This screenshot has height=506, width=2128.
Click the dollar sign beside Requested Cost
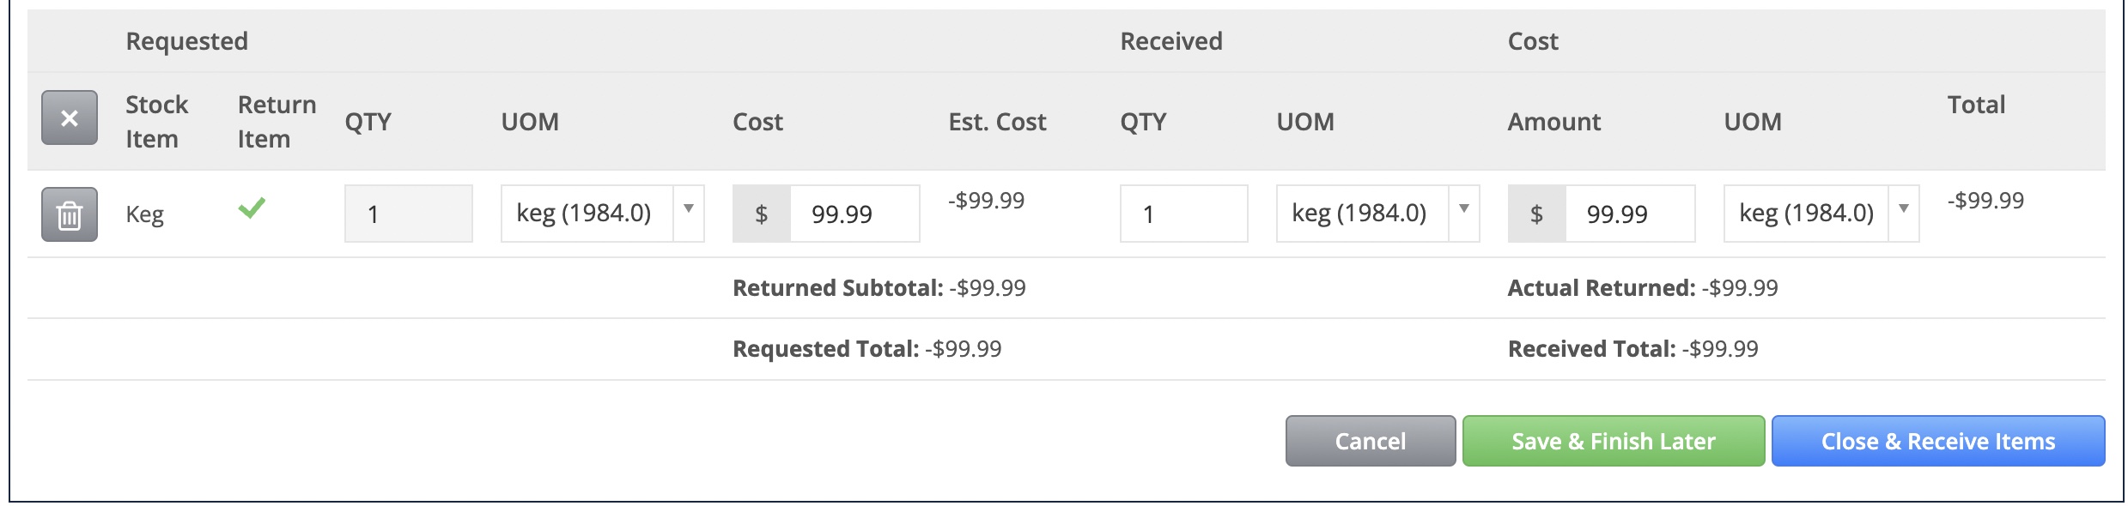[x=762, y=214]
